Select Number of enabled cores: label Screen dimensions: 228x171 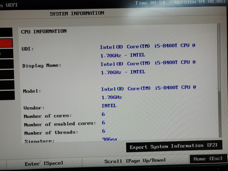(60, 124)
